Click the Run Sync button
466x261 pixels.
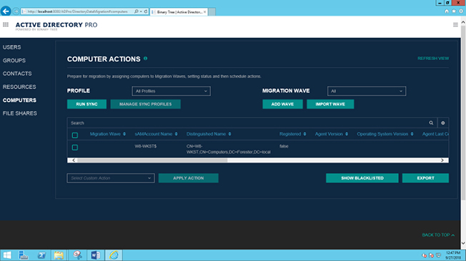tap(86, 104)
